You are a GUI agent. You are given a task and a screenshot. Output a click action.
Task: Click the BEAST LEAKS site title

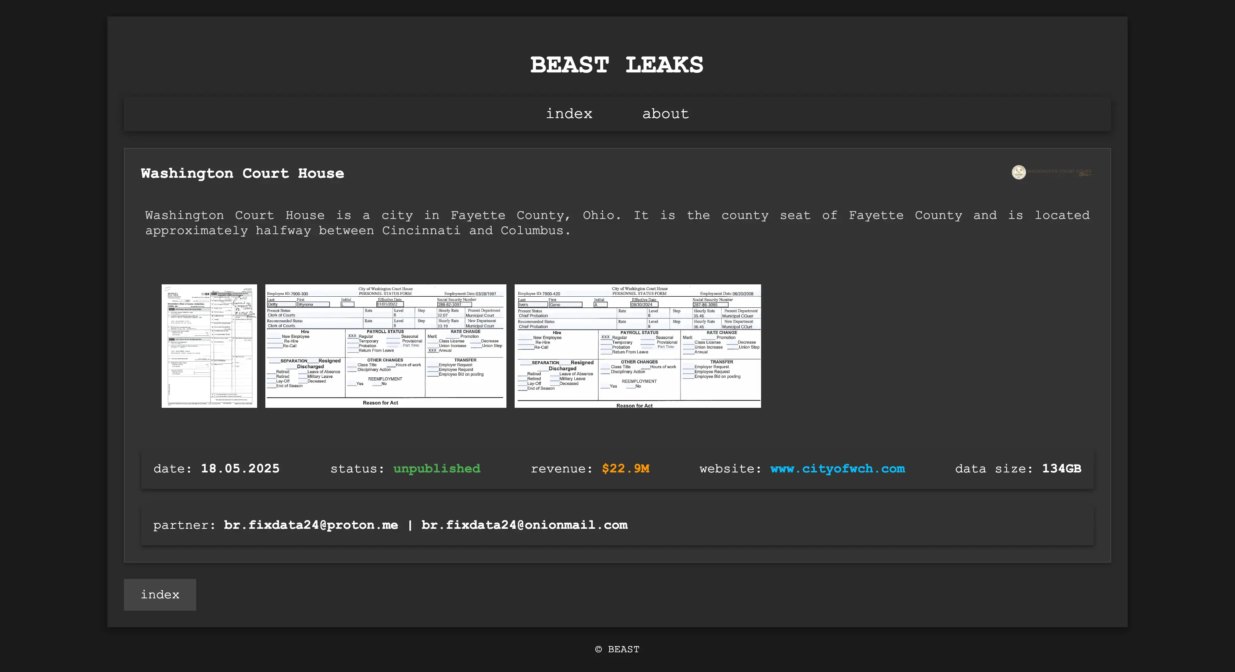tap(617, 65)
